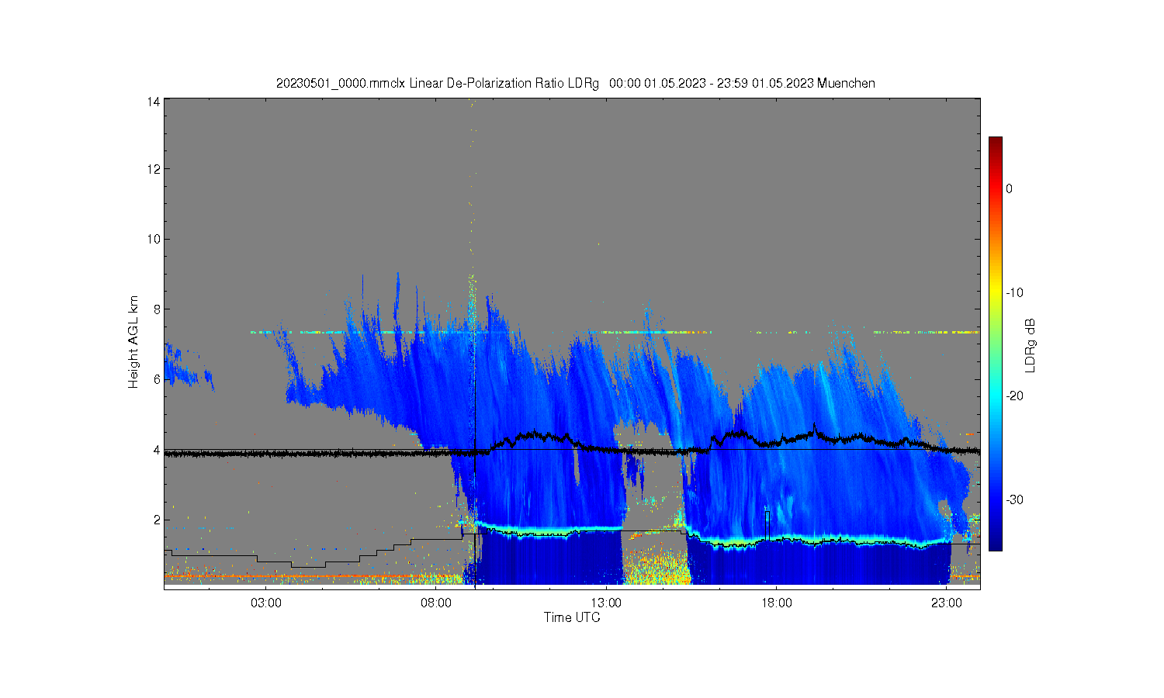This screenshot has height=698, width=1164.
Task: Click the 03:00 time tick label
Action: pos(266,603)
